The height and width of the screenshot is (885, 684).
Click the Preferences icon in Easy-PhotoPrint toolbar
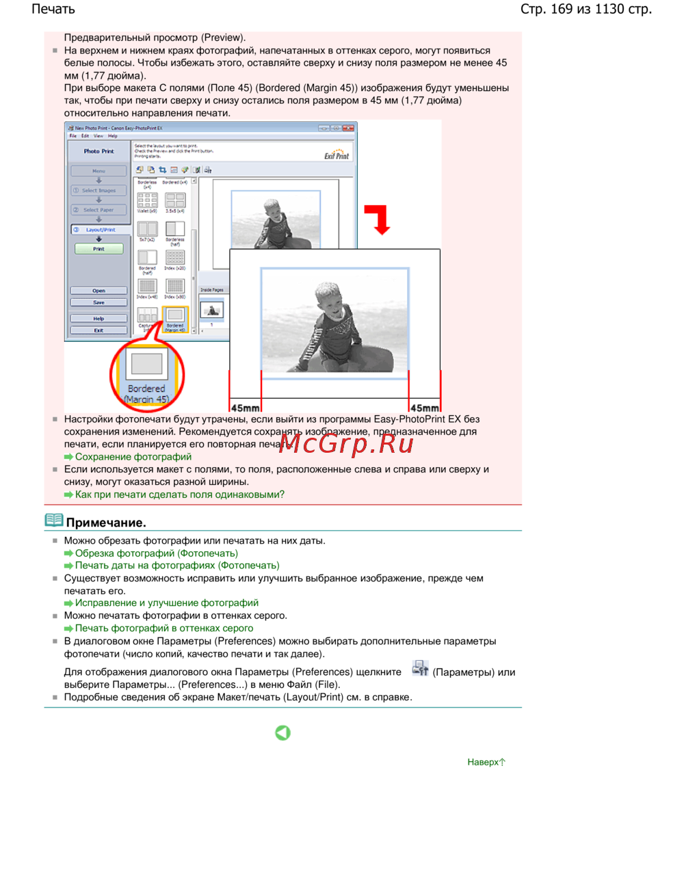(208, 170)
